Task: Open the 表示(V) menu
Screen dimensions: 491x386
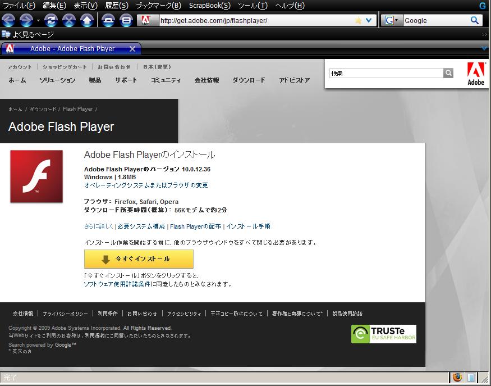Action: [x=85, y=6]
